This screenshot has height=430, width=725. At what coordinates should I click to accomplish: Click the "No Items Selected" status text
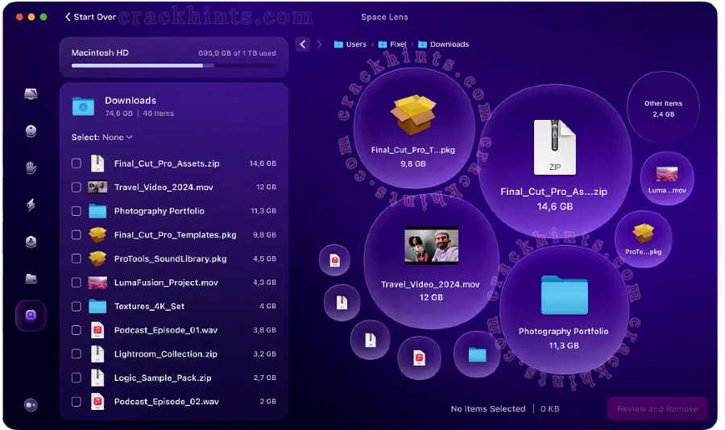(488, 409)
